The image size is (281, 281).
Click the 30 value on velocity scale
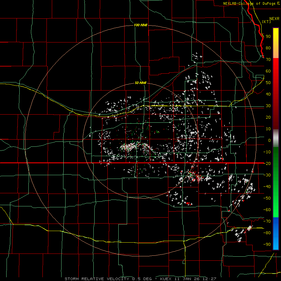(268, 106)
